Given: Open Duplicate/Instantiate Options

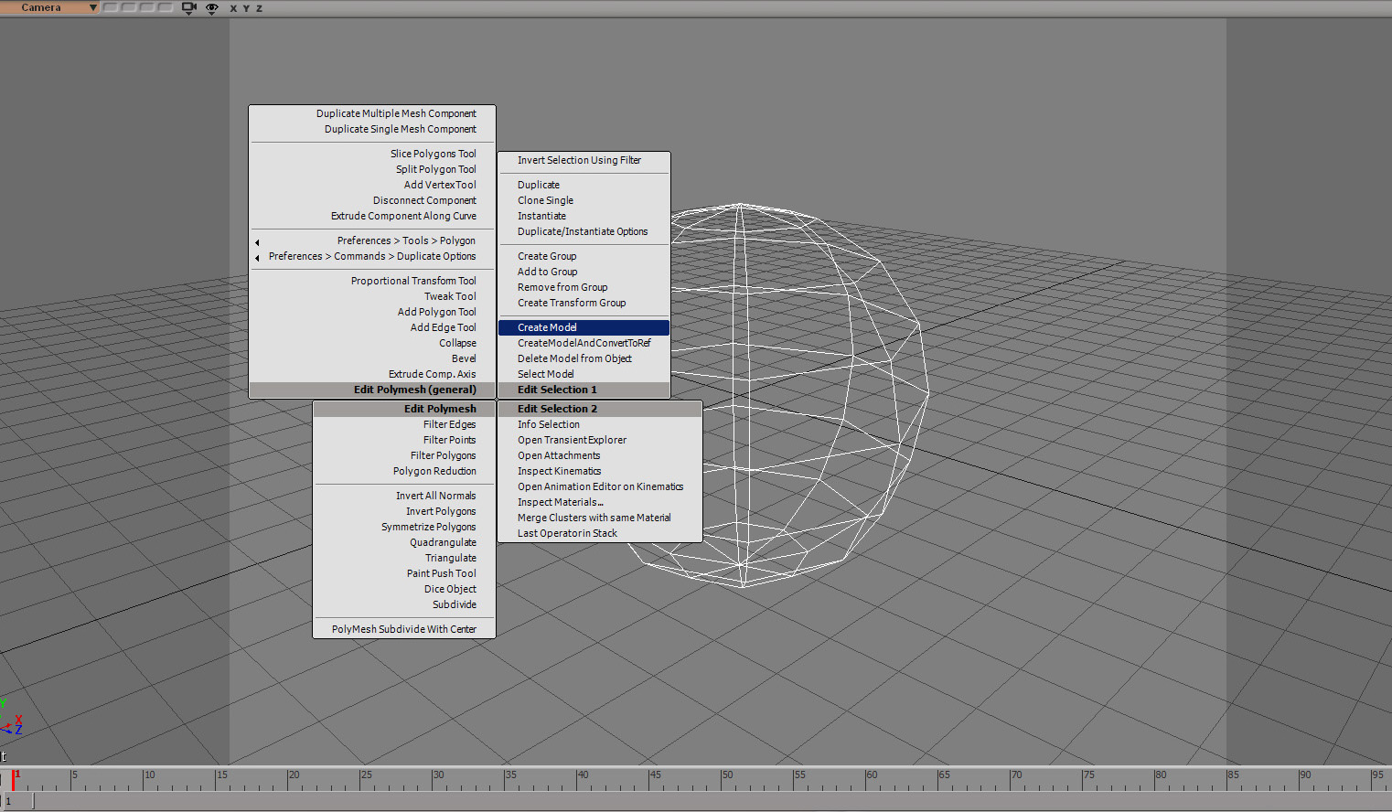Looking at the screenshot, I should pyautogui.click(x=584, y=231).
